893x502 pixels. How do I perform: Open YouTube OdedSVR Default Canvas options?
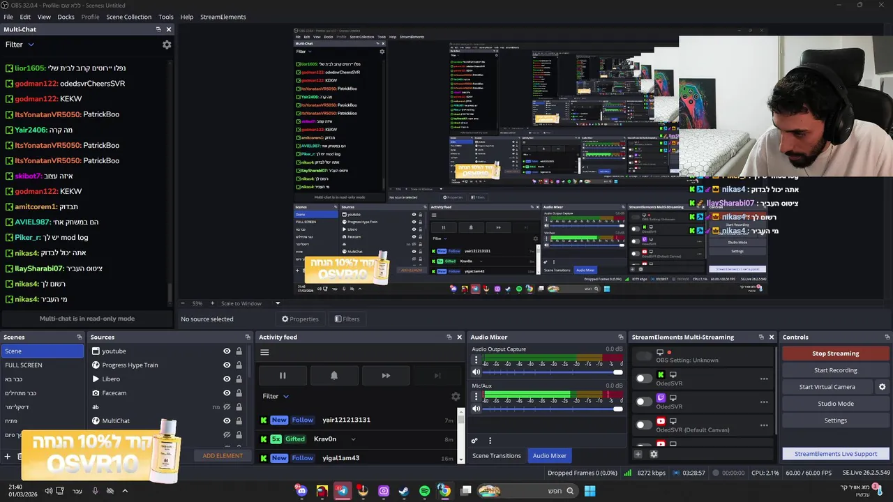[x=764, y=425]
